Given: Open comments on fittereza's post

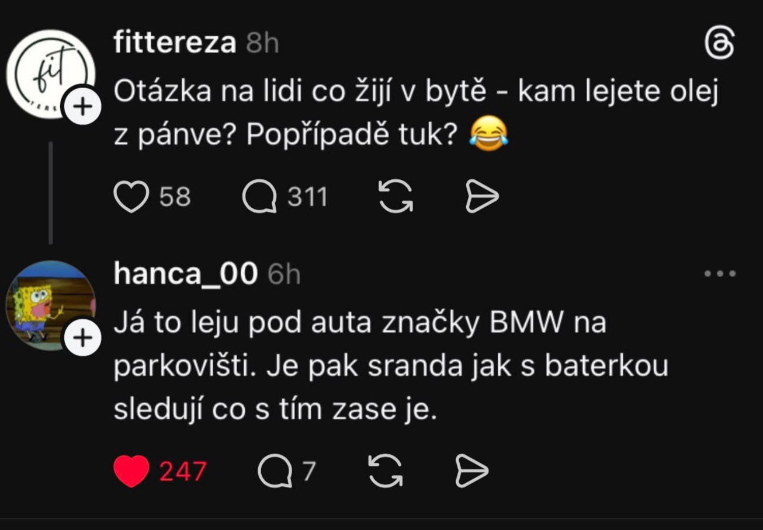Looking at the screenshot, I should point(259,197).
